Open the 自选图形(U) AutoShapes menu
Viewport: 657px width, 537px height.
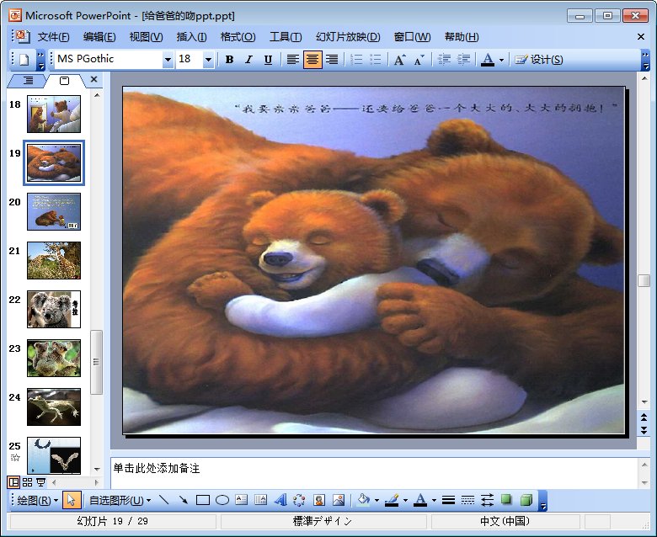tap(120, 501)
